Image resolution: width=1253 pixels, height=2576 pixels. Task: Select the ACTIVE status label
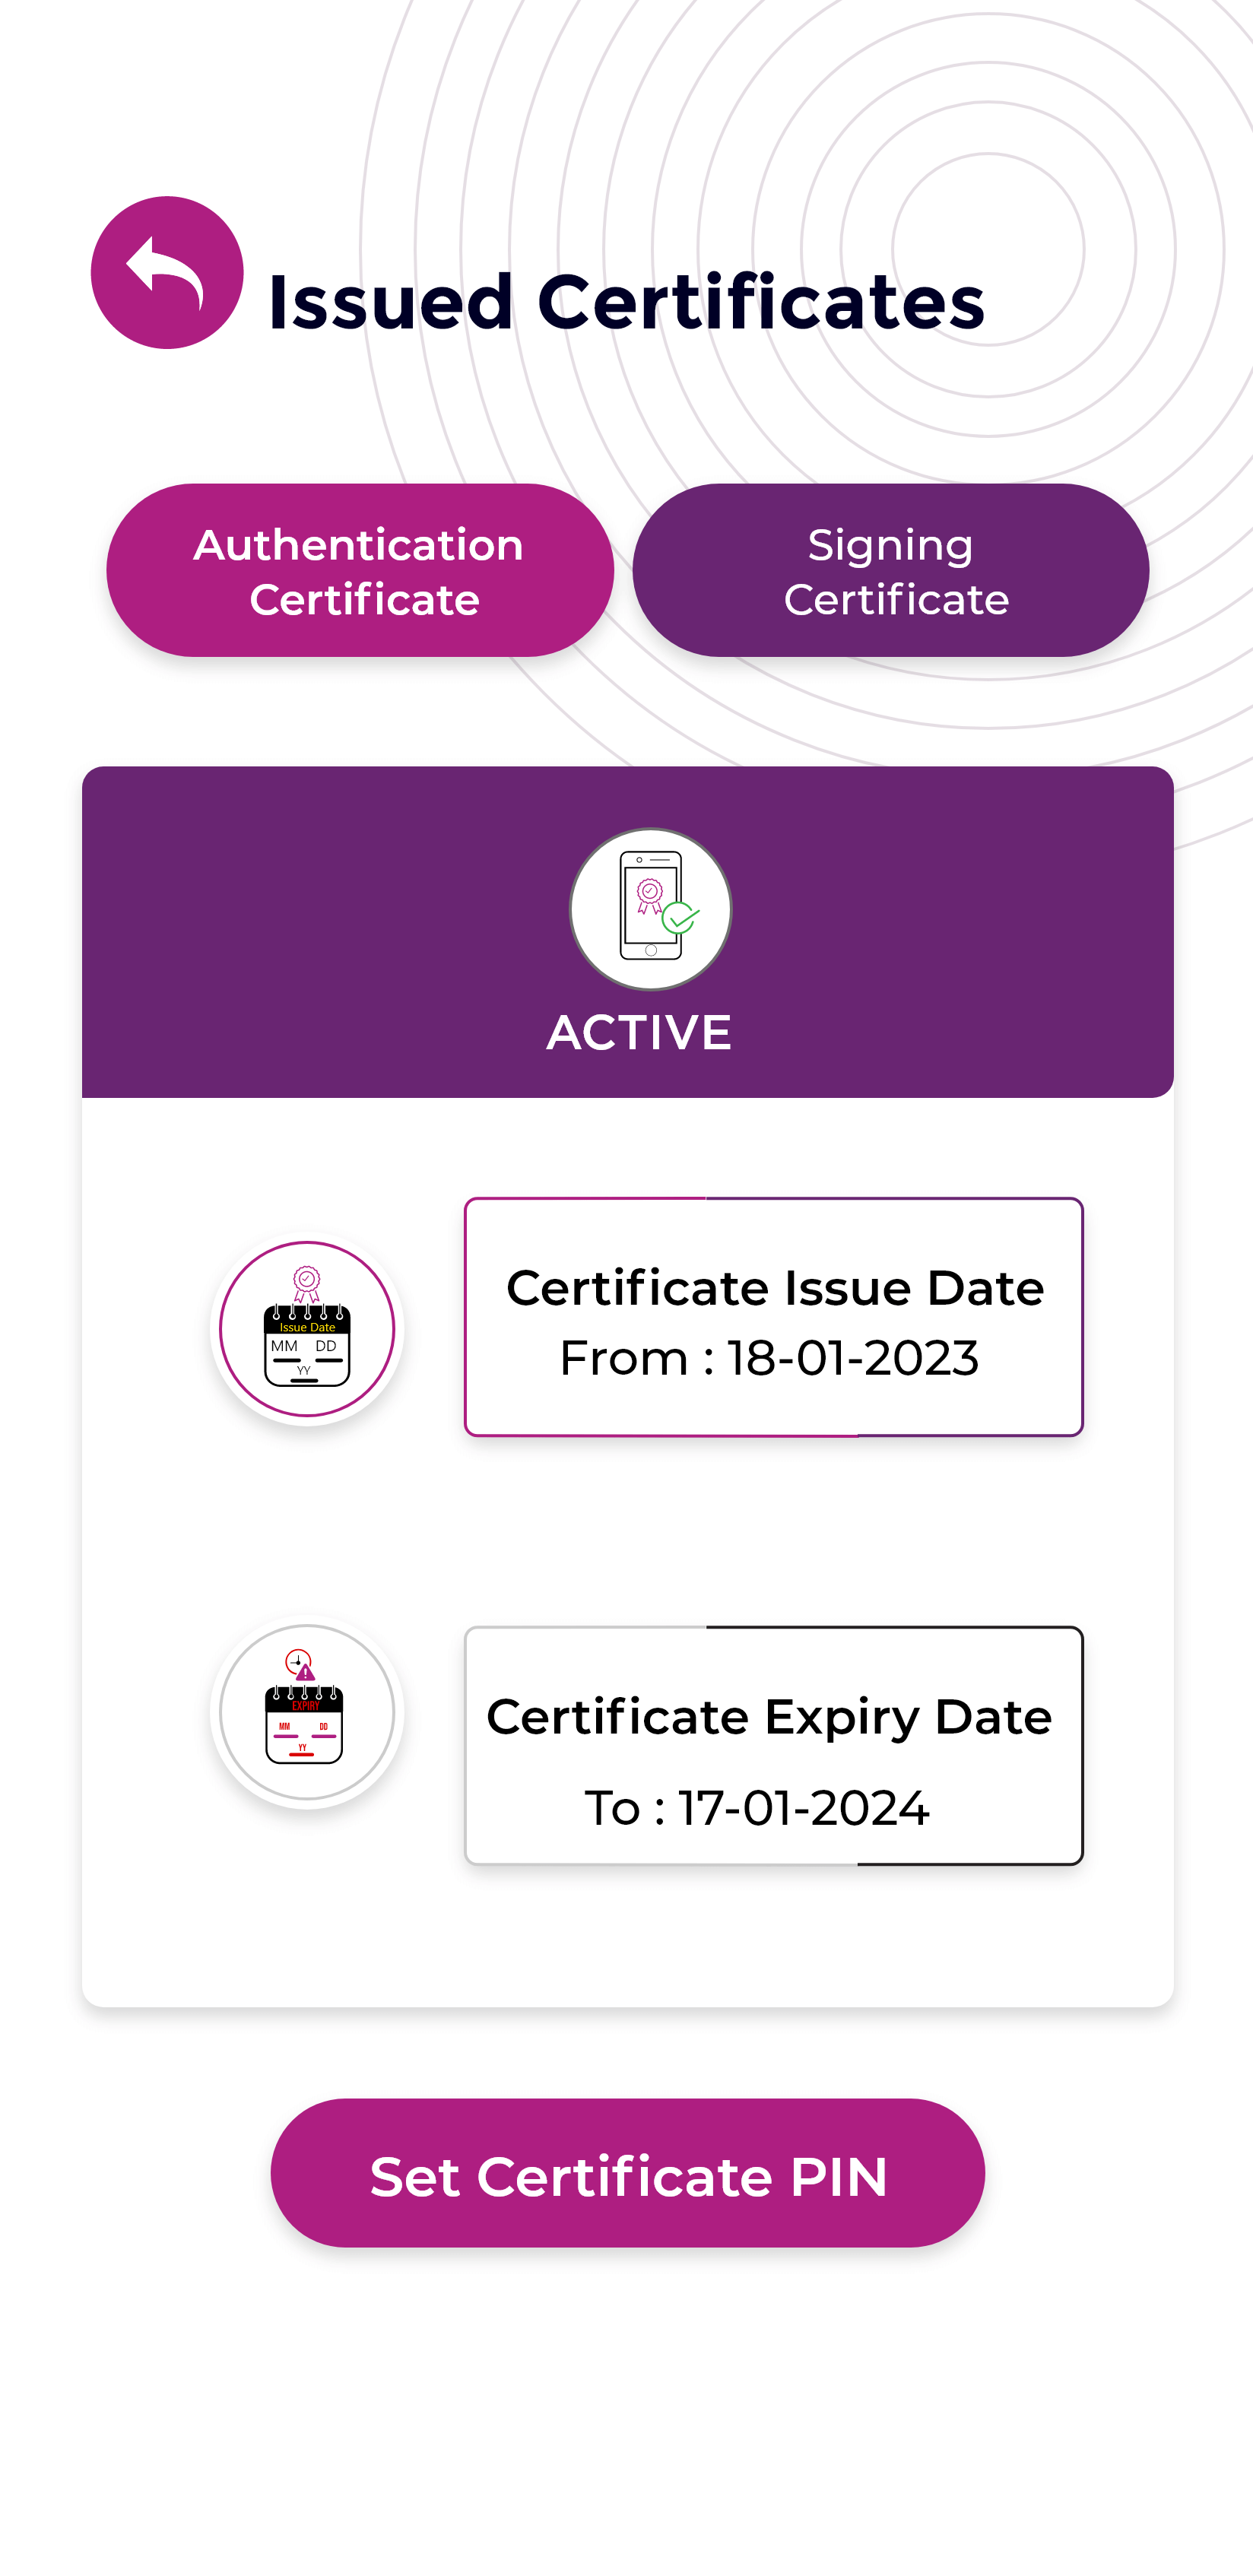pos(639,1033)
